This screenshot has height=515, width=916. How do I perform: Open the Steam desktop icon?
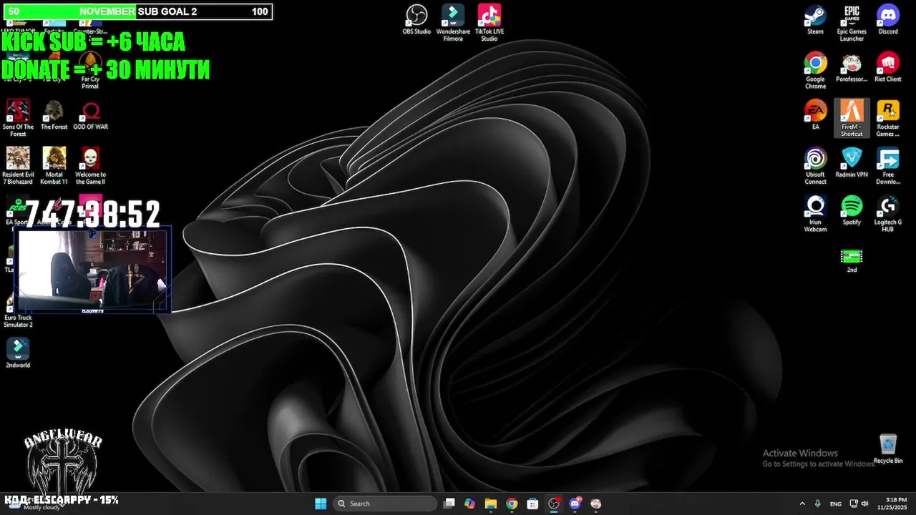click(x=815, y=20)
